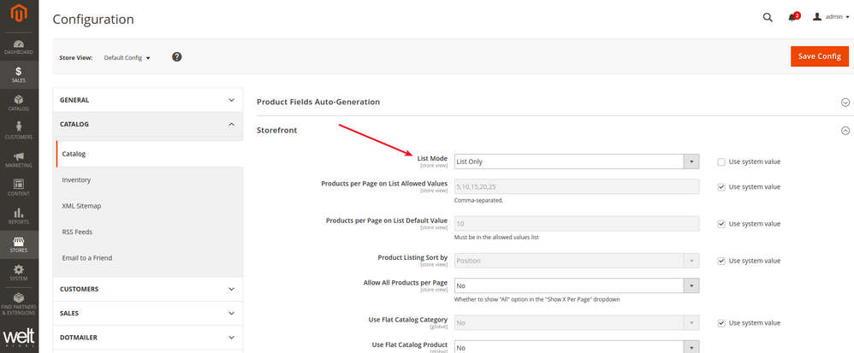This screenshot has height=353, width=854.
Task: Click the Save Config button
Action: 819,56
